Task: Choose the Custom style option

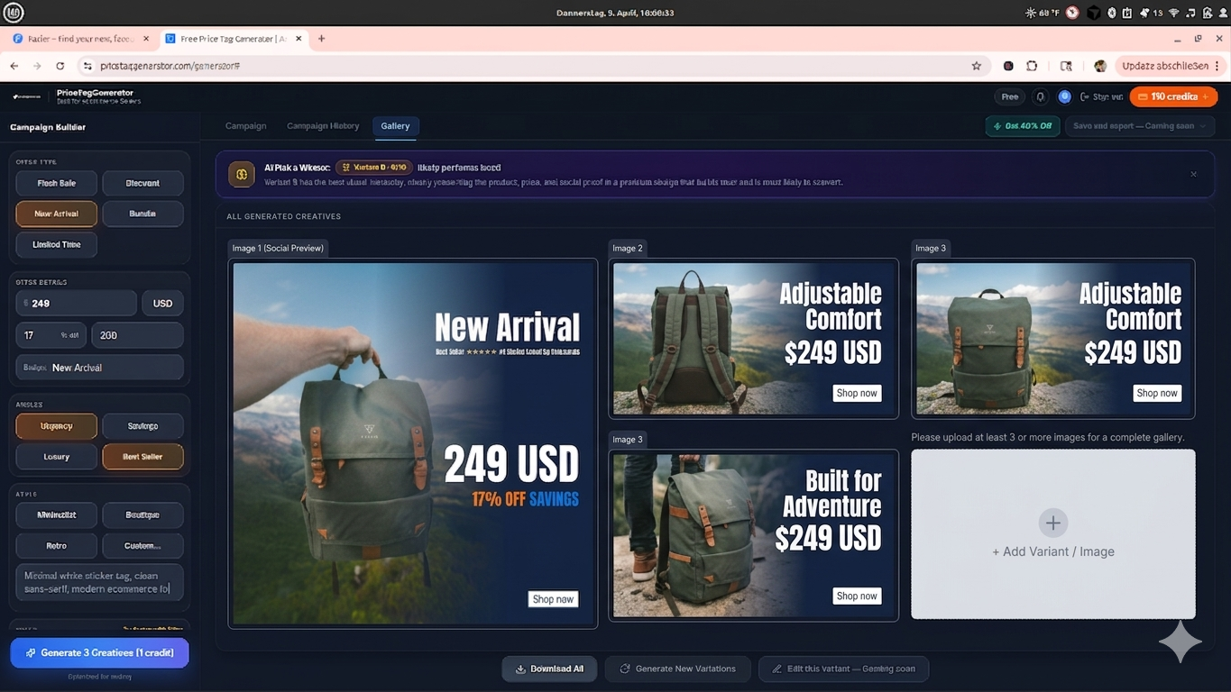Action: tap(142, 545)
